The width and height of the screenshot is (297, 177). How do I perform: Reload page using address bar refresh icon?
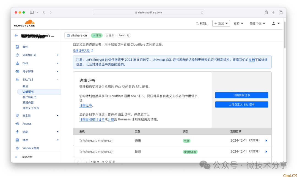tap(202, 12)
